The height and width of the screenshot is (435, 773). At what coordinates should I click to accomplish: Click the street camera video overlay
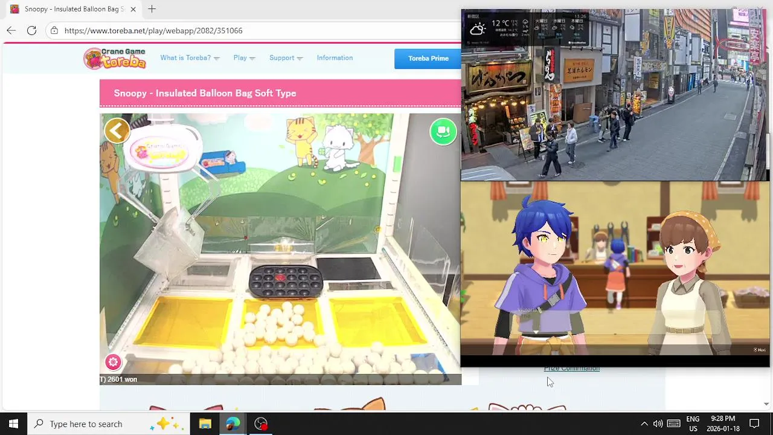[x=615, y=95]
